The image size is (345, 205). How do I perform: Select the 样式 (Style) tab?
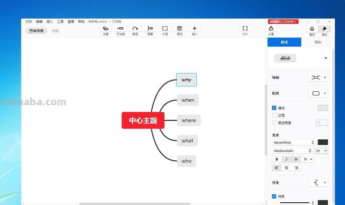tap(284, 42)
